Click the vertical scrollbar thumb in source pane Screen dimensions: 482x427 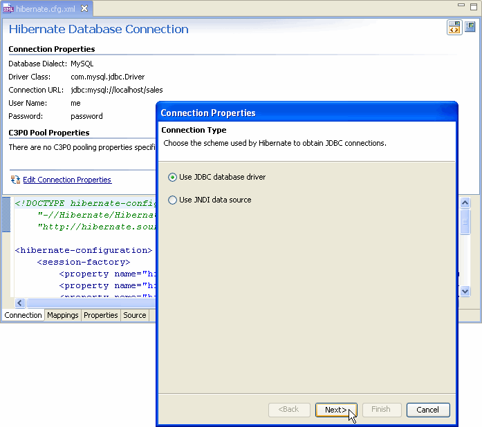pyautogui.click(x=465, y=222)
